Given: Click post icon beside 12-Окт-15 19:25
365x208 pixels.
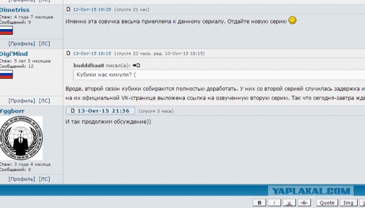Looking at the screenshot, I should (68, 9).
